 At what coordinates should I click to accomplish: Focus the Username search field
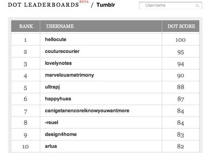[171, 5]
